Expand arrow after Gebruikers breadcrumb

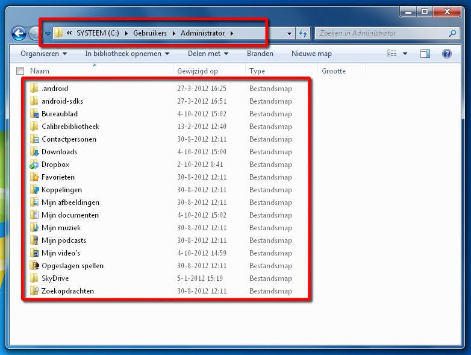click(173, 33)
